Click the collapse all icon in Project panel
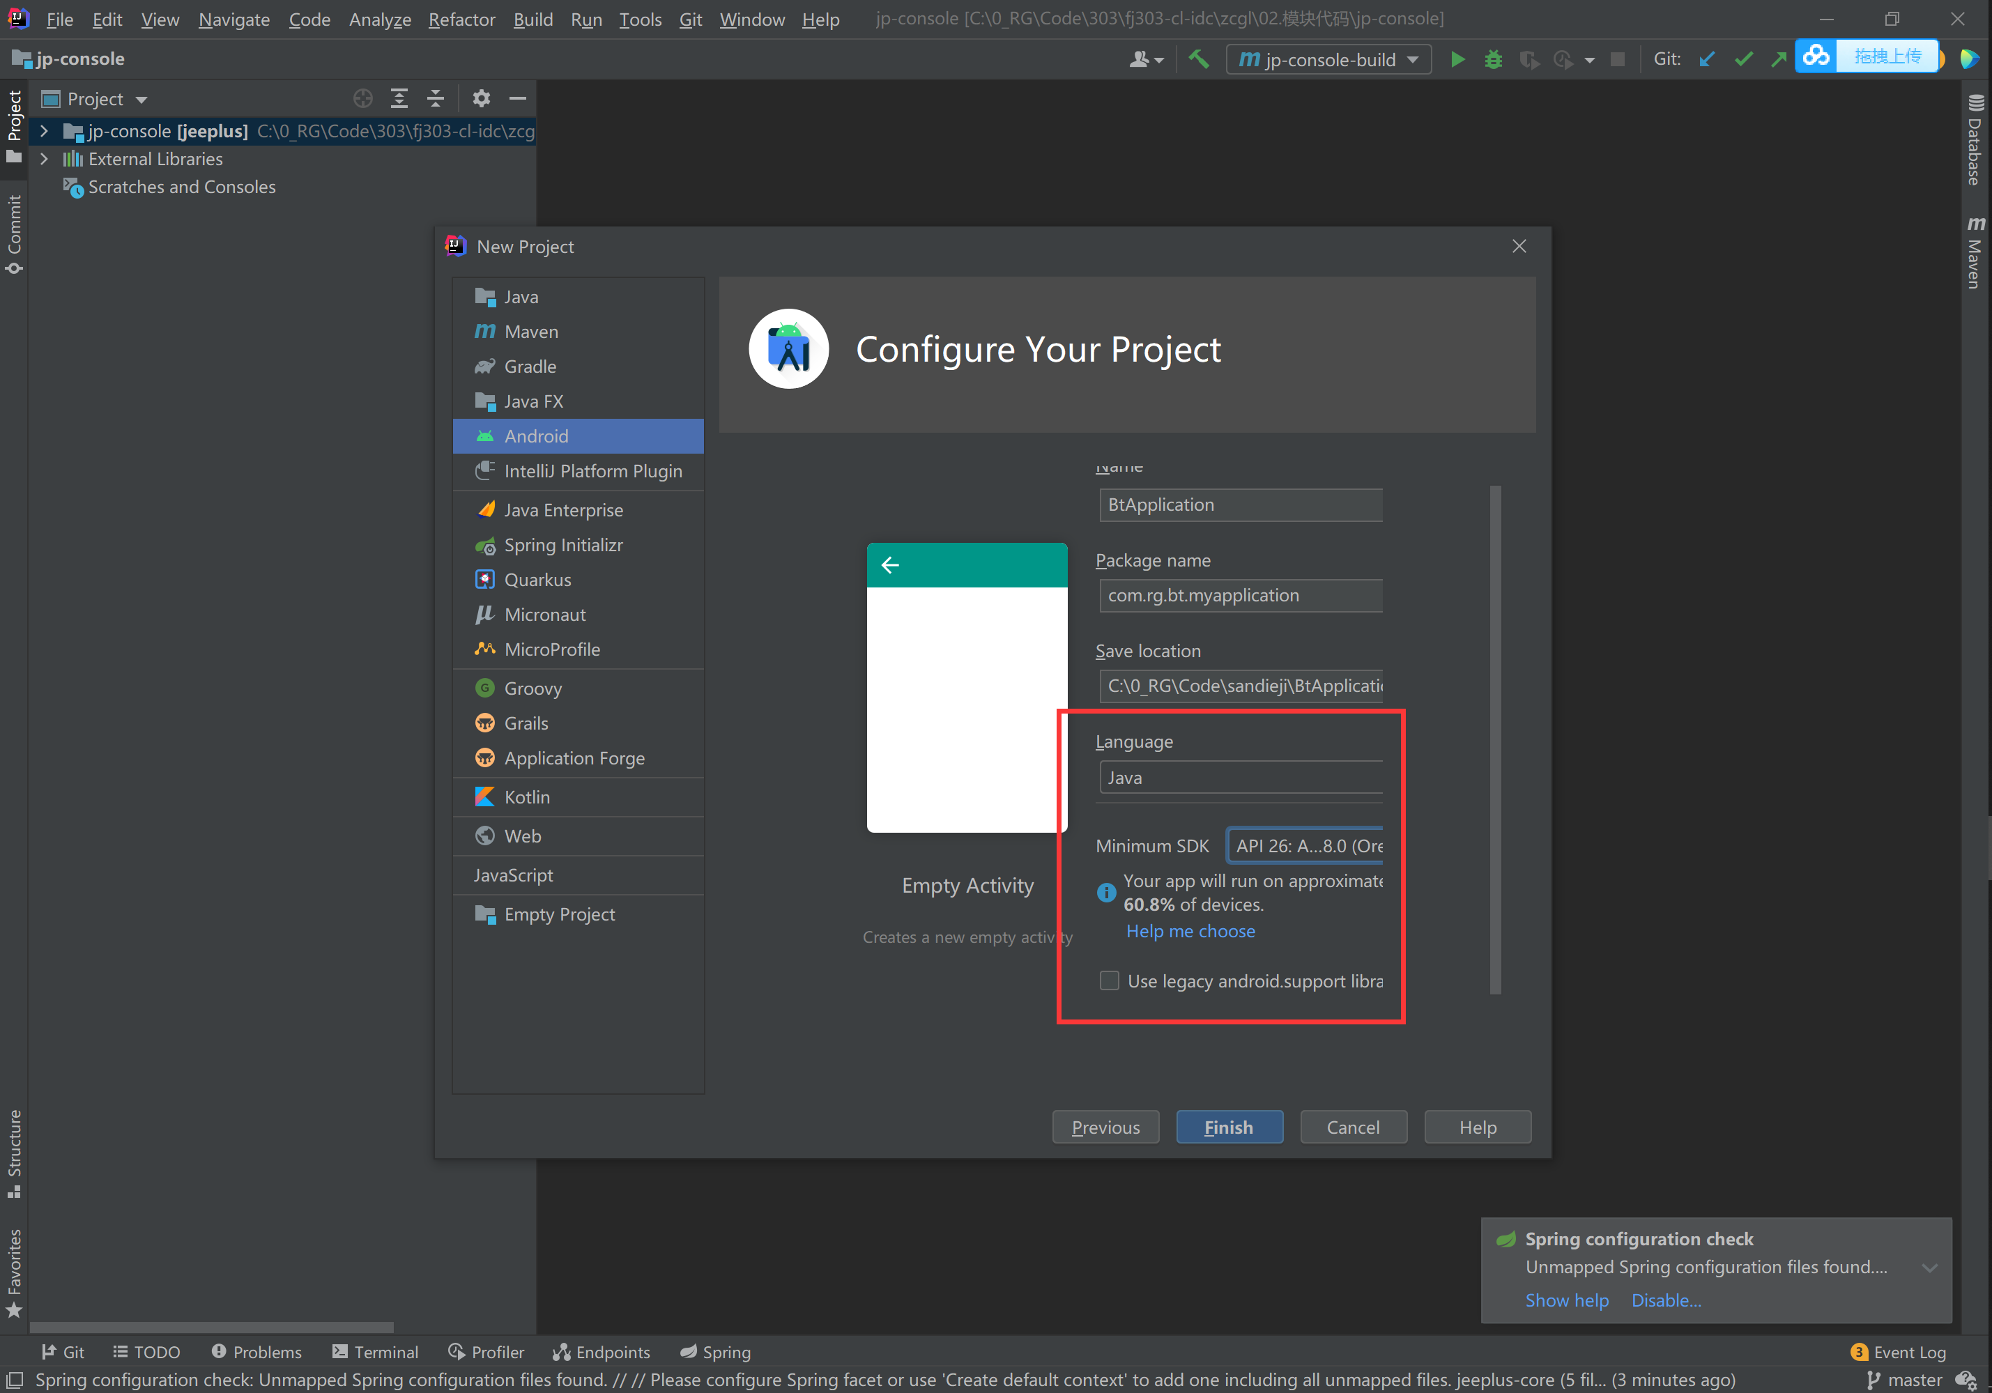1992x1393 pixels. (436, 99)
